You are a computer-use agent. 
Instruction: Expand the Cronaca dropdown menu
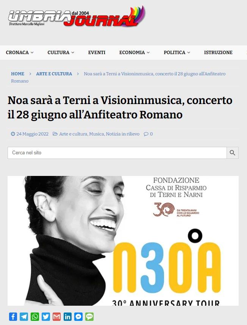pyautogui.click(x=20, y=53)
